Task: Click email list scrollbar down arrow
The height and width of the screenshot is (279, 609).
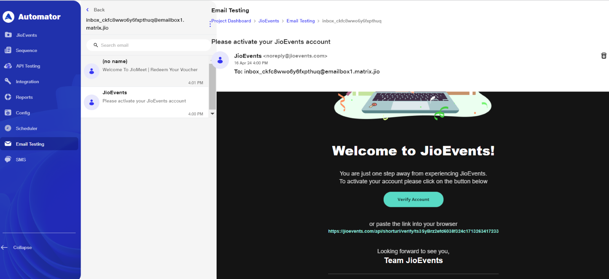Action: [212, 113]
